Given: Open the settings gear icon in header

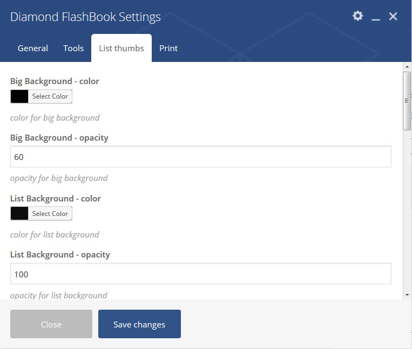Looking at the screenshot, I should point(357,16).
